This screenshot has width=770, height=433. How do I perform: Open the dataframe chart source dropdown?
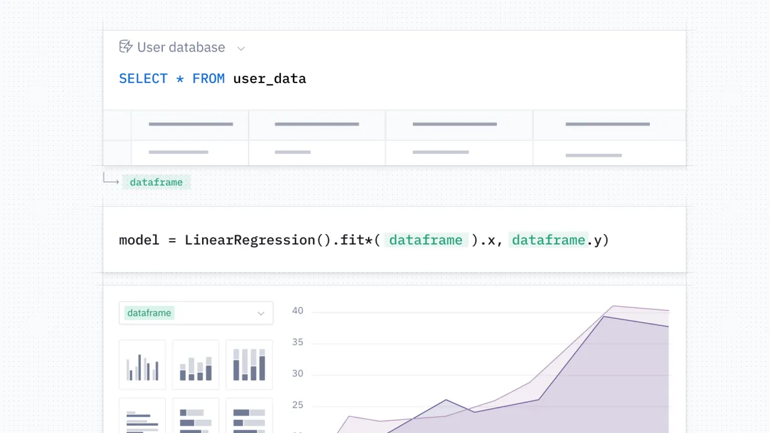[x=196, y=313]
